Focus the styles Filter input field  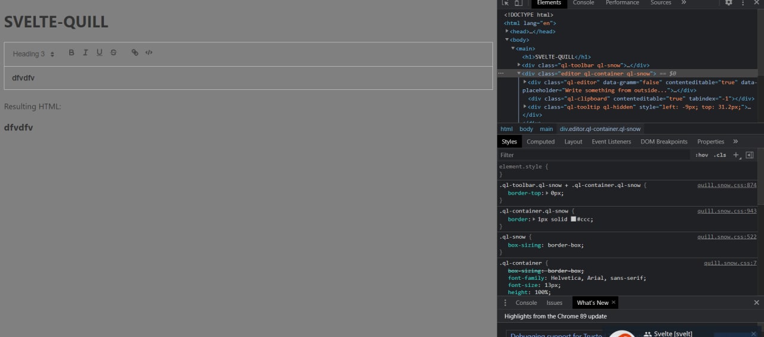(594, 155)
